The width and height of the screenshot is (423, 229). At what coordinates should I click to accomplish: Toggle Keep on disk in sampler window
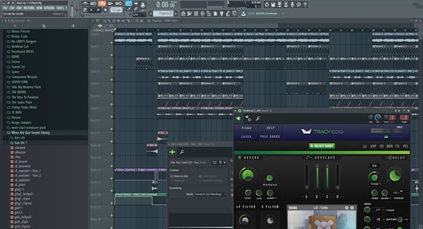point(179,176)
